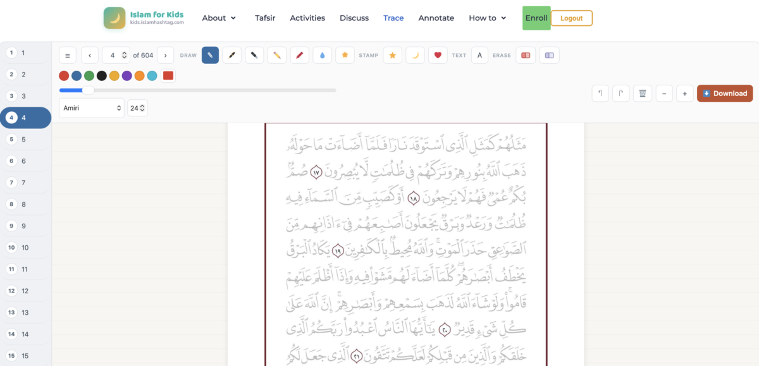Go to previous page arrow

pyautogui.click(x=90, y=55)
